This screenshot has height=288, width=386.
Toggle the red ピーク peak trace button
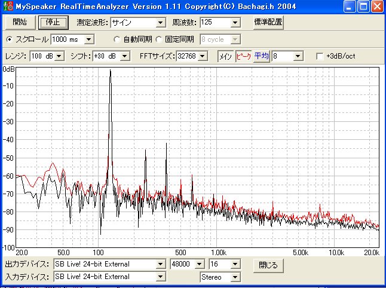click(244, 56)
